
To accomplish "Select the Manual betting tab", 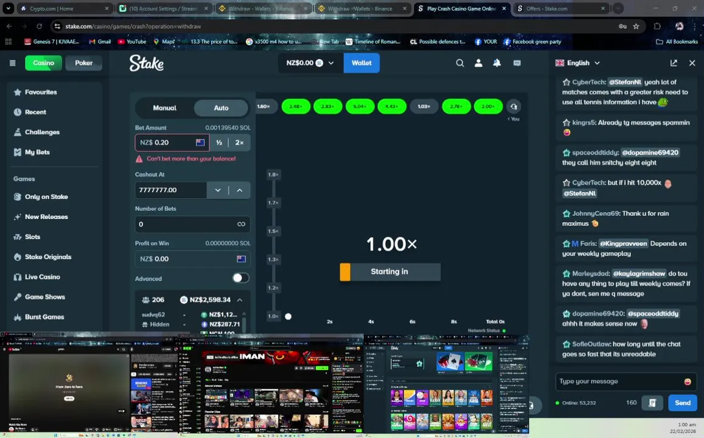I will [x=164, y=108].
